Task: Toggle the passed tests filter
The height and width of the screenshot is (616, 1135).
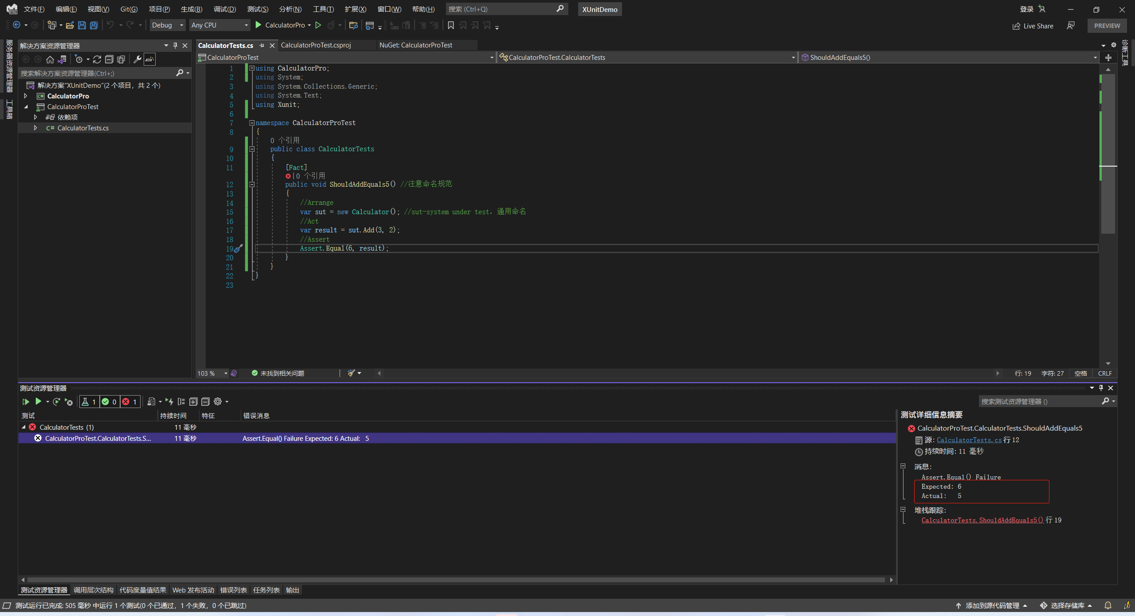Action: pyautogui.click(x=110, y=402)
